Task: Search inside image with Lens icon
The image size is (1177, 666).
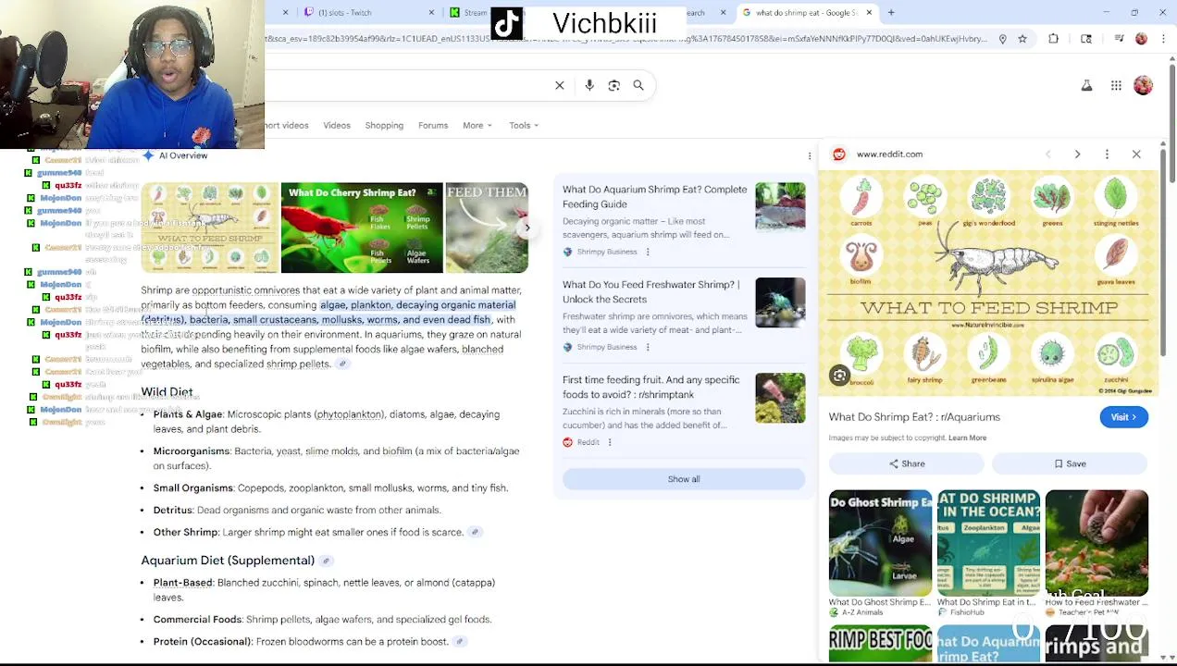Action: click(x=839, y=376)
